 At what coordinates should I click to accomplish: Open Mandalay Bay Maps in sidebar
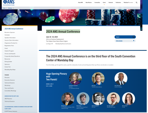coord(10,70)
